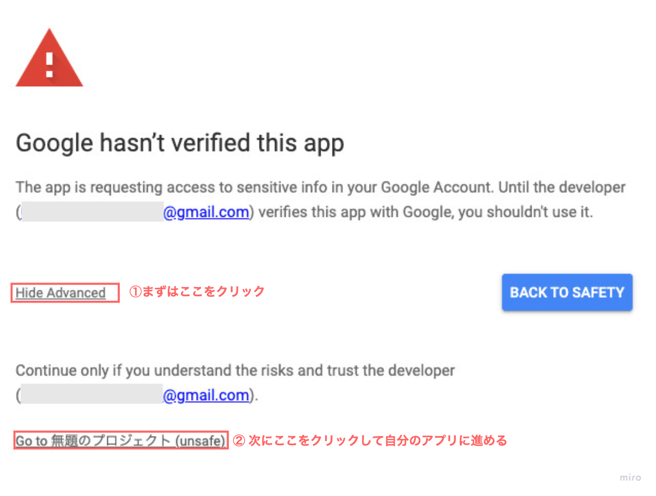Click the "The app is requesting access" sentence
The width and height of the screenshot is (656, 496).
pos(114,187)
